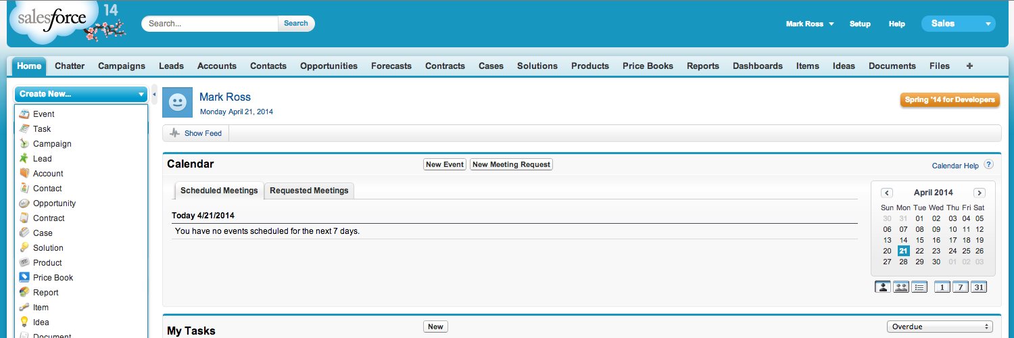
Task: Open the Forecasts tab
Action: pyautogui.click(x=391, y=66)
